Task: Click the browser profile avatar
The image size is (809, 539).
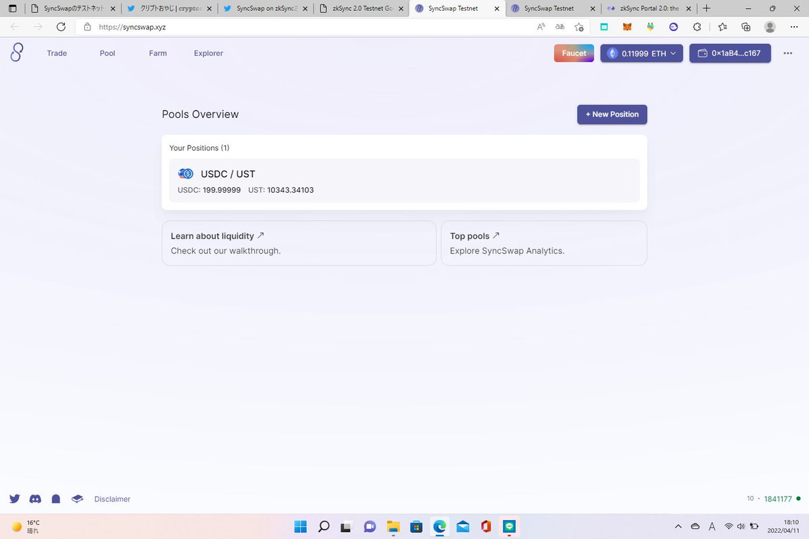Action: click(770, 27)
